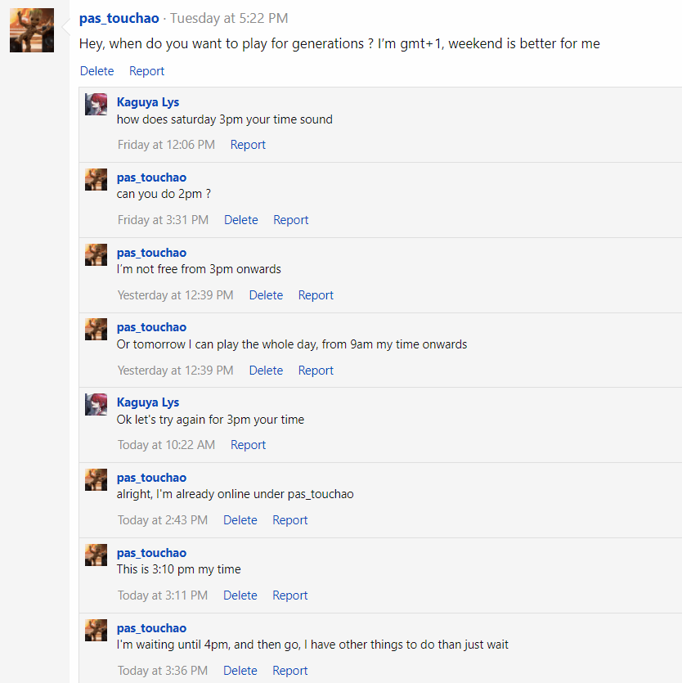The image size is (682, 683).
Task: Delete the 'can you do 2pm ?' comment
Action: (241, 220)
